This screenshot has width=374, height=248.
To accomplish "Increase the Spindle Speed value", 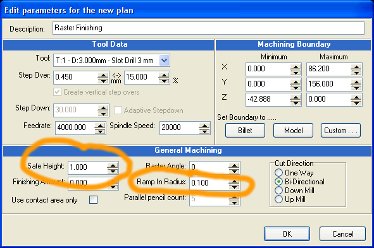I will [204, 126].
